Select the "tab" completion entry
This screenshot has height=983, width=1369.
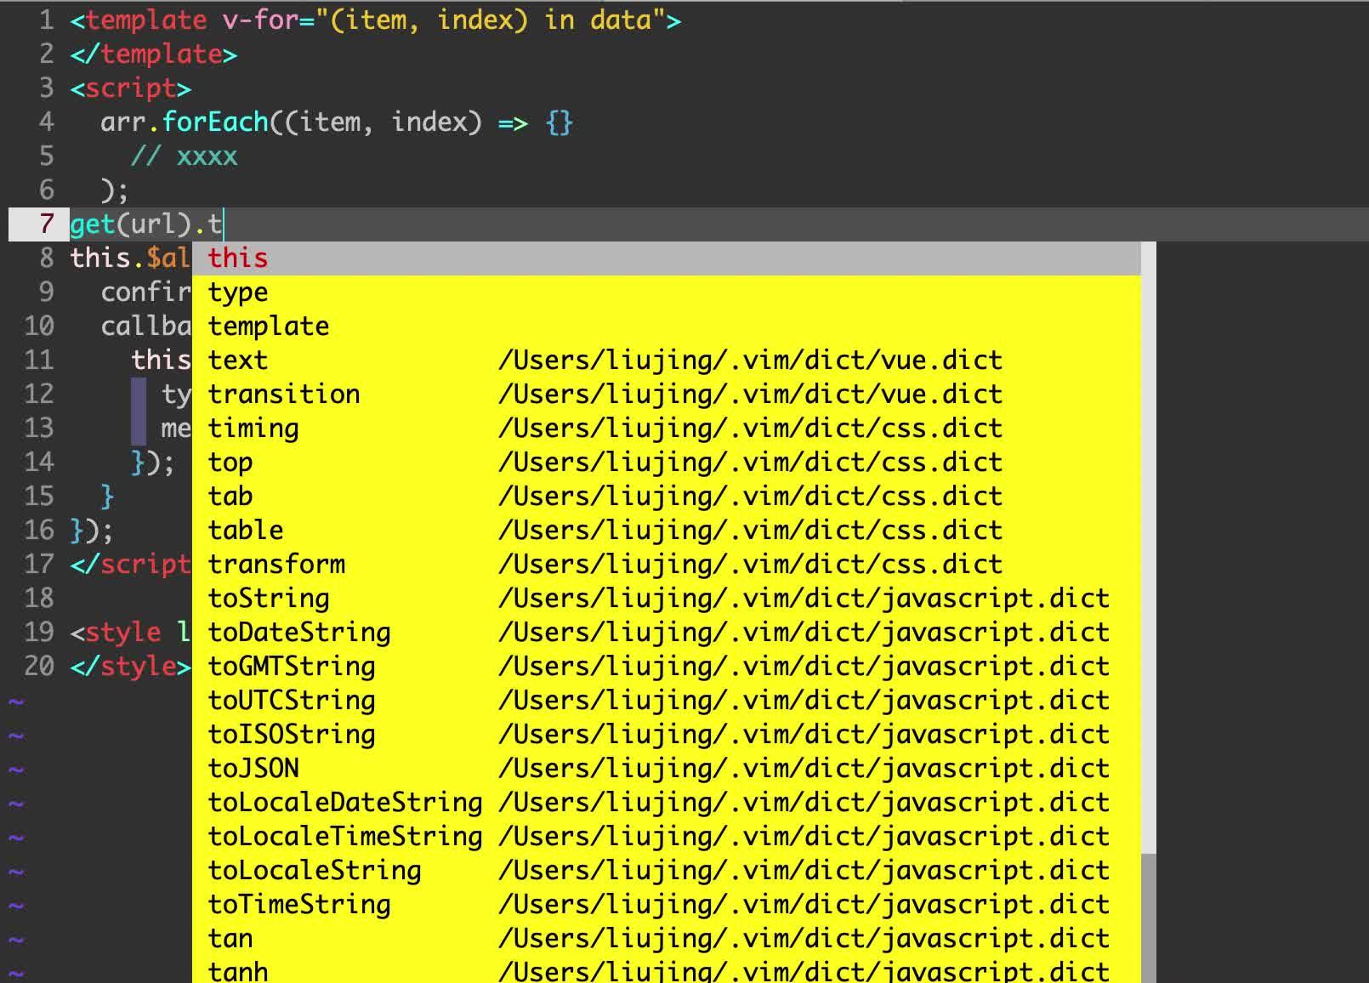coord(230,496)
